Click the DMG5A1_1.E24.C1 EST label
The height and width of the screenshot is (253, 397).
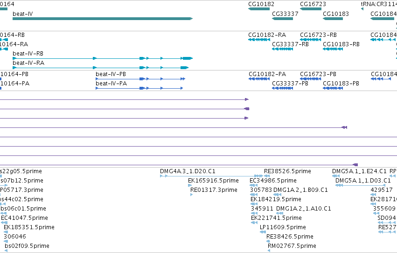tap(359, 171)
